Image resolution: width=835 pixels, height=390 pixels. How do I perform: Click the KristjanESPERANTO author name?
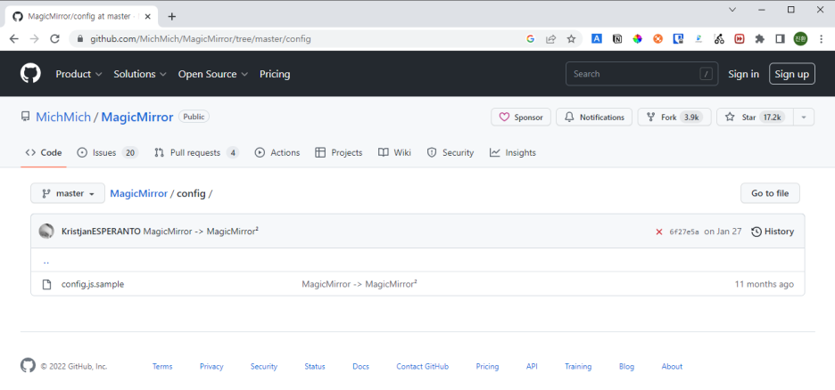(101, 232)
